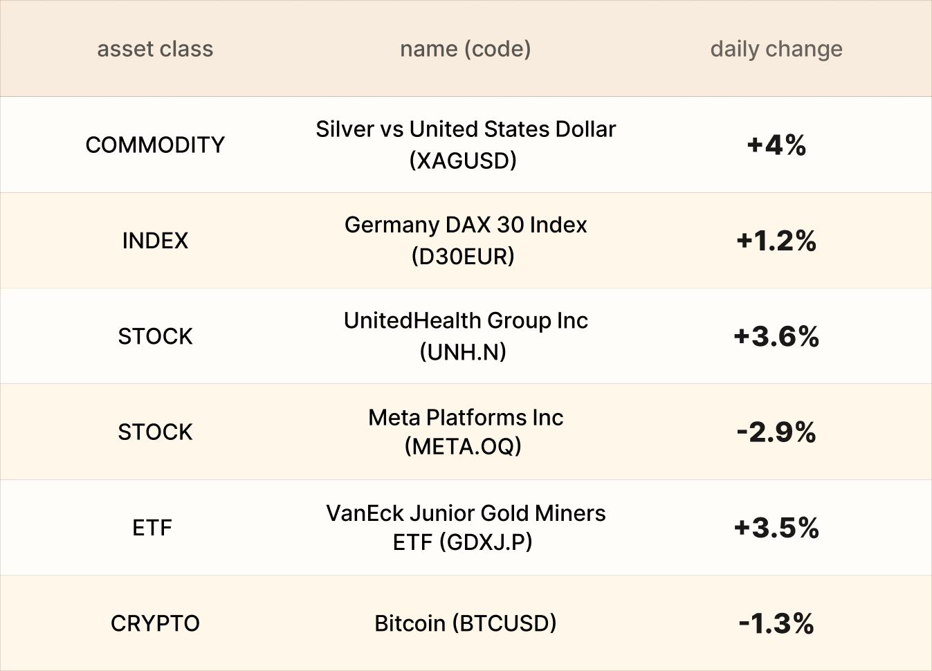Open Silver vs United States Dollar (XAGUSD)
The width and height of the screenshot is (932, 671).
pos(466,145)
